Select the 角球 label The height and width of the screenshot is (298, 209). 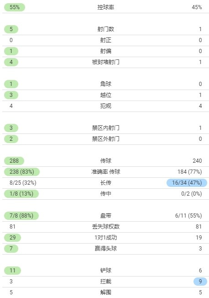coord(106,84)
